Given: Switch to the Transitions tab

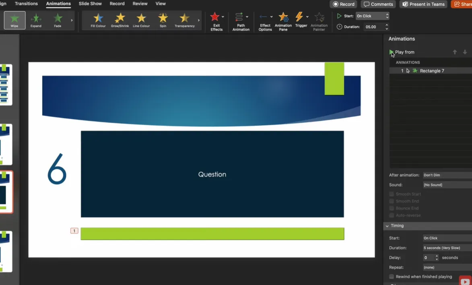Looking at the screenshot, I should point(26,4).
